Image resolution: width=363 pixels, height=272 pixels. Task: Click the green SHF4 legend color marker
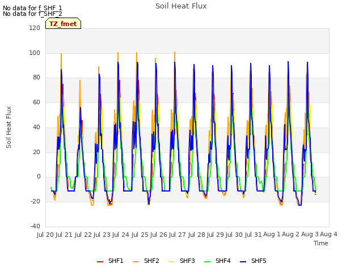coord(208,262)
